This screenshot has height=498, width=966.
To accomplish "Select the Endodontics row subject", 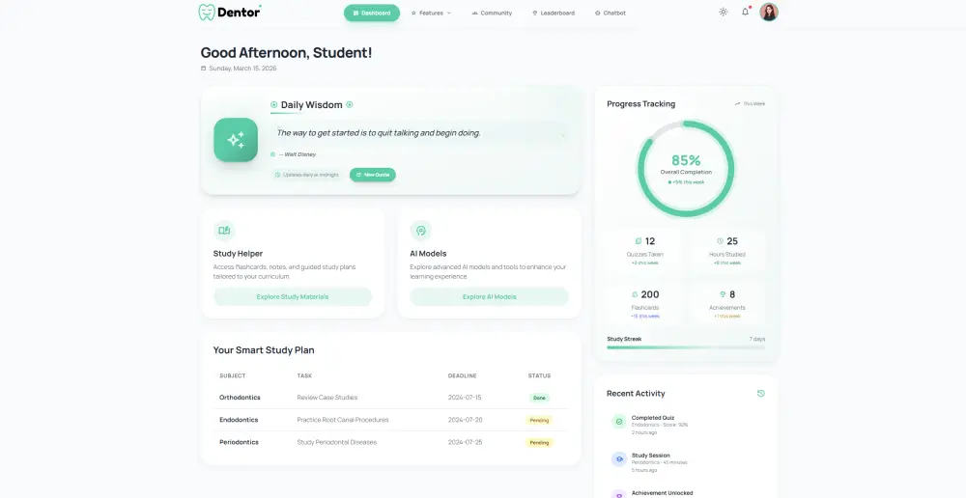I will (x=239, y=420).
